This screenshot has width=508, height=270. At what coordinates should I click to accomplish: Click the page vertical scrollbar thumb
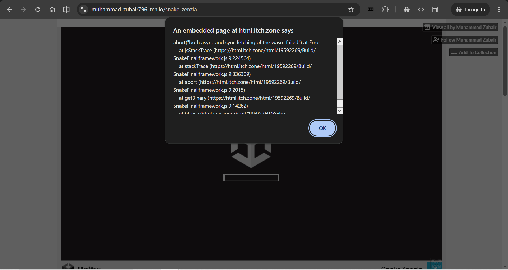505,61
